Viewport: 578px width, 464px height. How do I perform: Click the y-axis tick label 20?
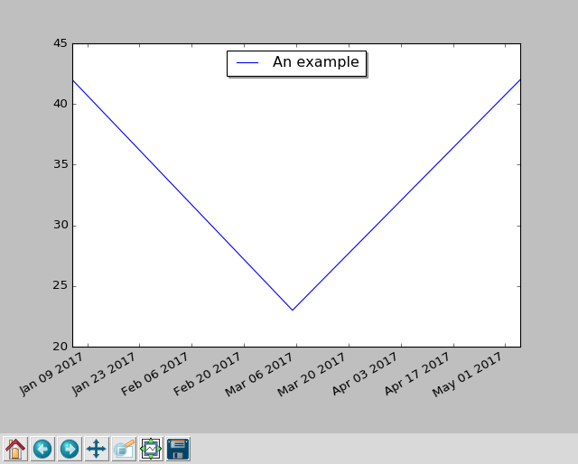(x=61, y=347)
